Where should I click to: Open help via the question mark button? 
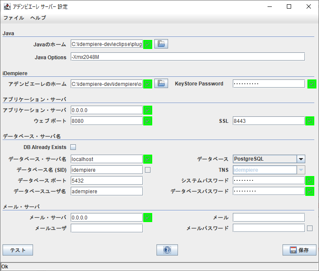[x=167, y=250]
